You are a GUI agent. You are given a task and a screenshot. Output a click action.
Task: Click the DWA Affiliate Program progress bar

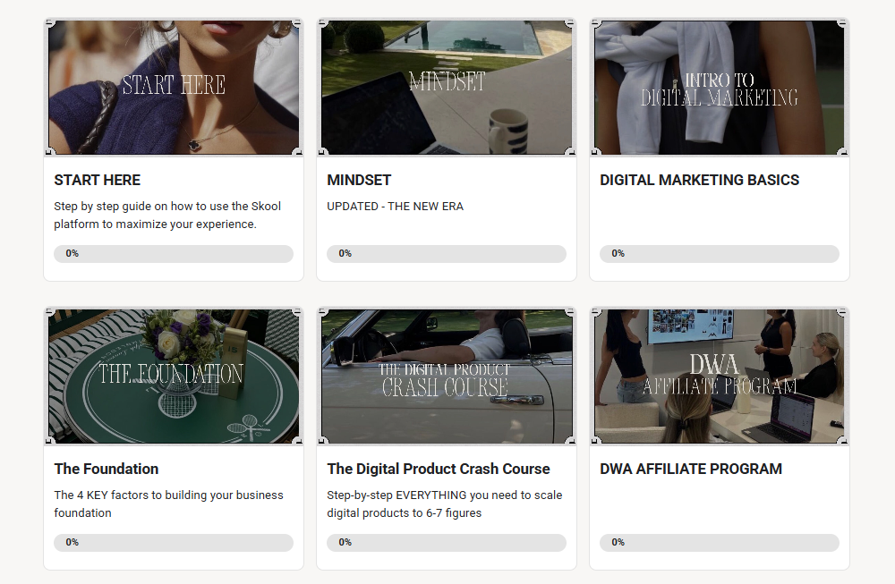pyautogui.click(x=719, y=543)
